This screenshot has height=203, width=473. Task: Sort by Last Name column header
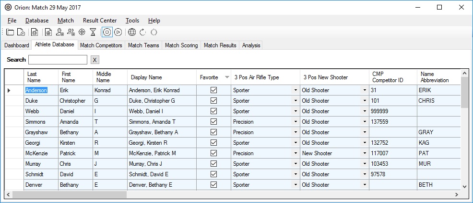[x=41, y=77]
